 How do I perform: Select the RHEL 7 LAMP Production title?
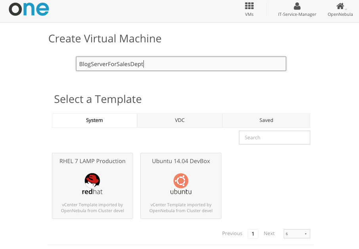92,161
